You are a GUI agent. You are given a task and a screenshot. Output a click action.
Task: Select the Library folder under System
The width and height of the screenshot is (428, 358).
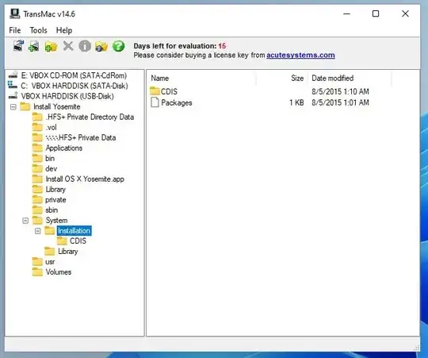coord(68,252)
